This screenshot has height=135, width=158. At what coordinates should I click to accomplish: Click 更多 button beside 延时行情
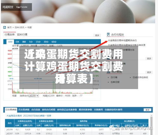pos(97,35)
